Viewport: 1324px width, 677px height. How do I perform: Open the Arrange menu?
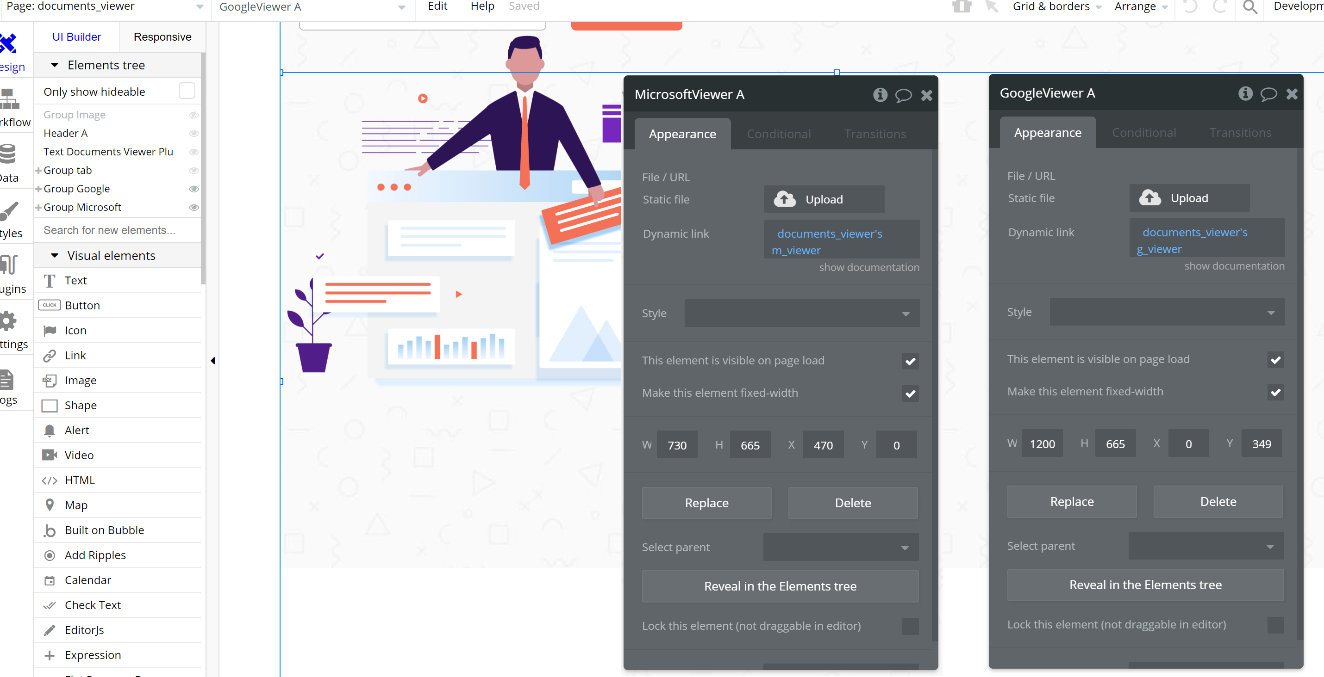pyautogui.click(x=1141, y=6)
